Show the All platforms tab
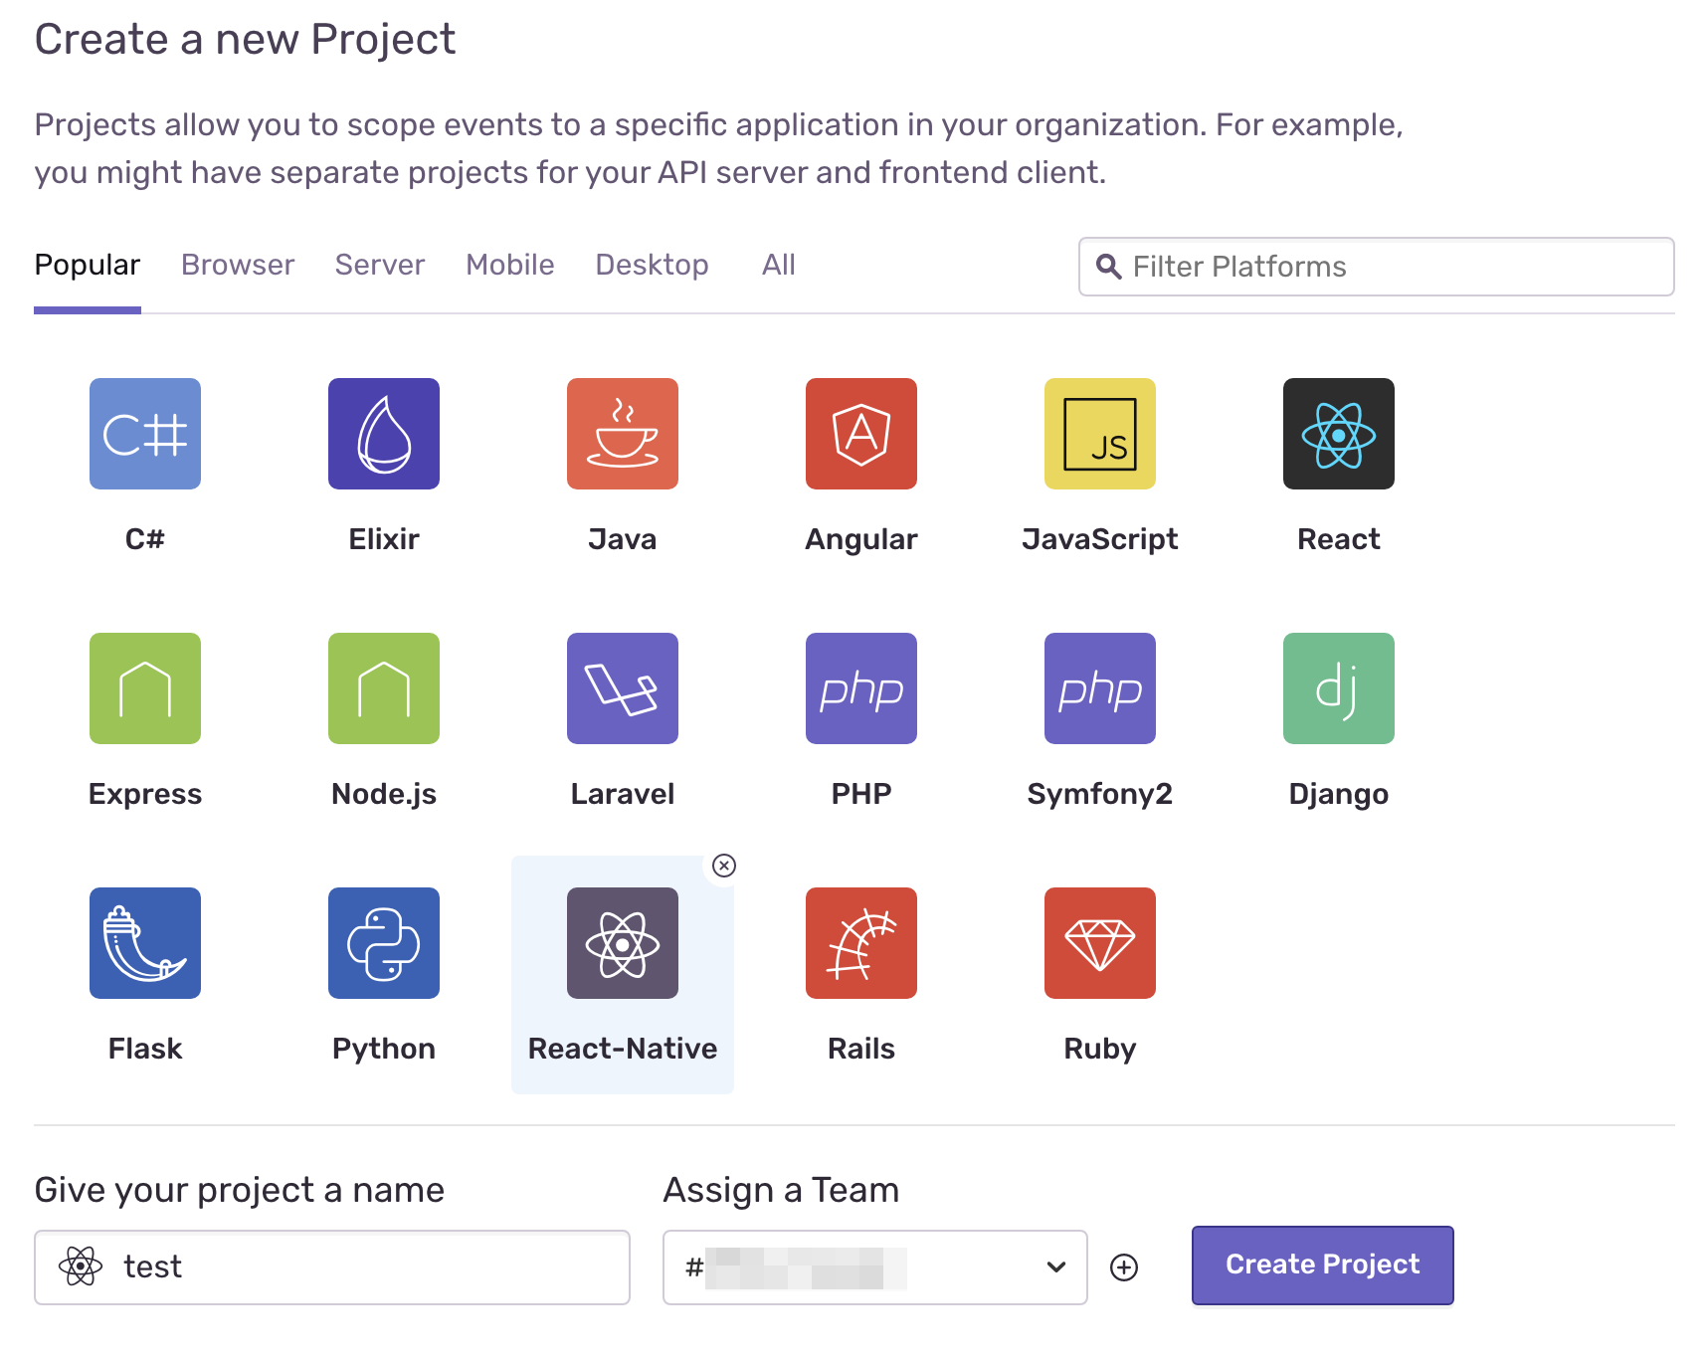The height and width of the screenshot is (1361, 1707). point(779,265)
